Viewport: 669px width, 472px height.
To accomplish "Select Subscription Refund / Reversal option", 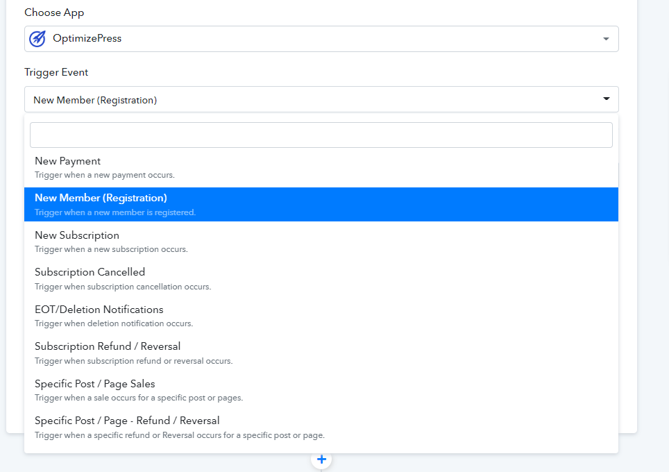I will point(321,353).
